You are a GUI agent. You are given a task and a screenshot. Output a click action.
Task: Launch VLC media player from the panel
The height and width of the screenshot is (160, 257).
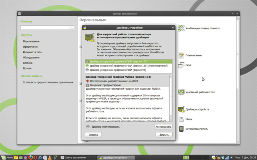click(x=50, y=158)
